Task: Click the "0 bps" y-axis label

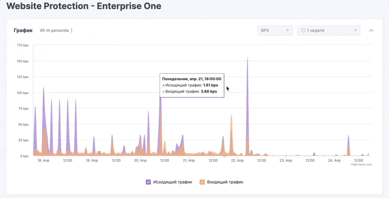Action: pyautogui.click(x=24, y=156)
